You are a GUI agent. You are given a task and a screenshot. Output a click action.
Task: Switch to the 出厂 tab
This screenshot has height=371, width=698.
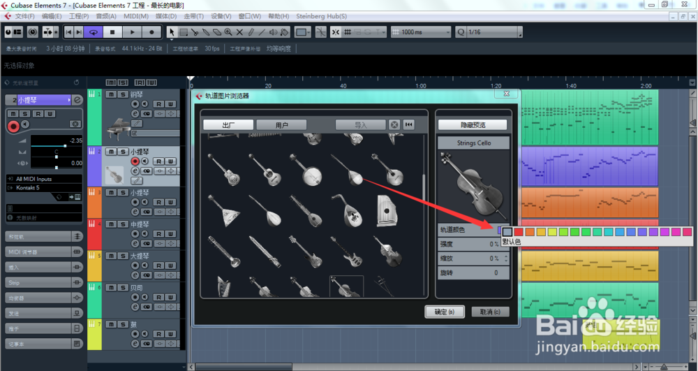228,124
